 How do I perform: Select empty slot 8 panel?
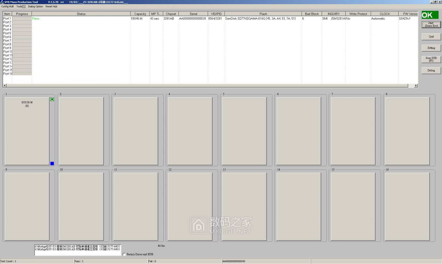tap(407, 131)
